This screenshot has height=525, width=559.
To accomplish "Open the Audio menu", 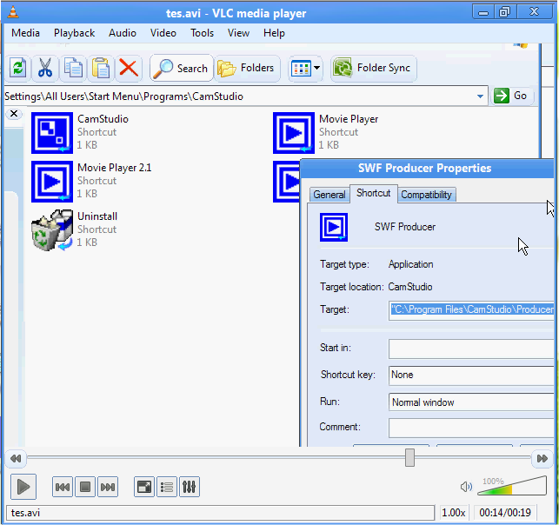I will 123,33.
